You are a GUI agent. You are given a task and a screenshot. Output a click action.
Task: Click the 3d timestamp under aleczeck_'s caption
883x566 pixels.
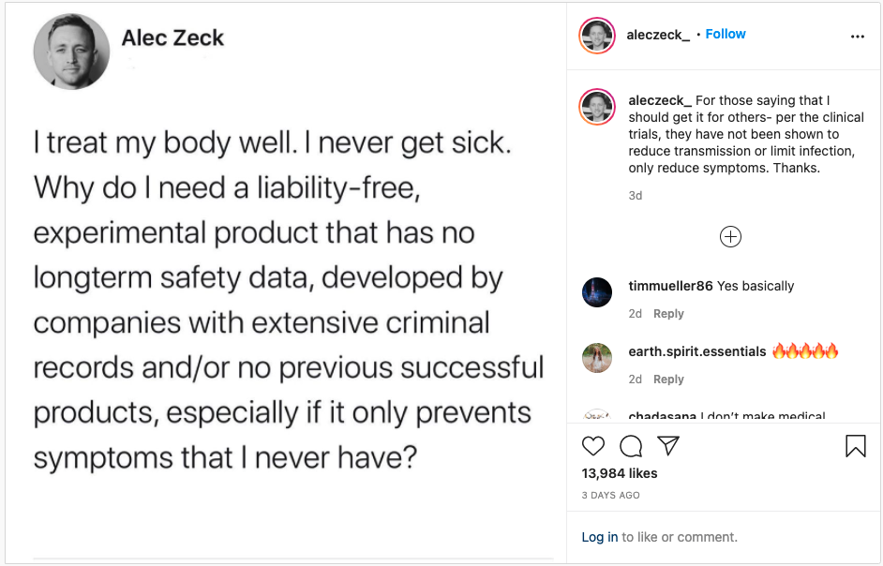point(635,195)
